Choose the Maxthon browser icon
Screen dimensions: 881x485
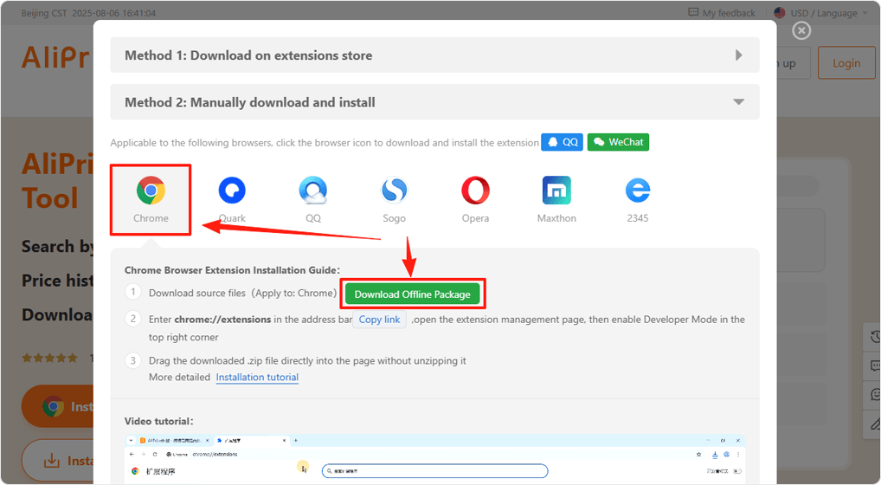click(556, 191)
